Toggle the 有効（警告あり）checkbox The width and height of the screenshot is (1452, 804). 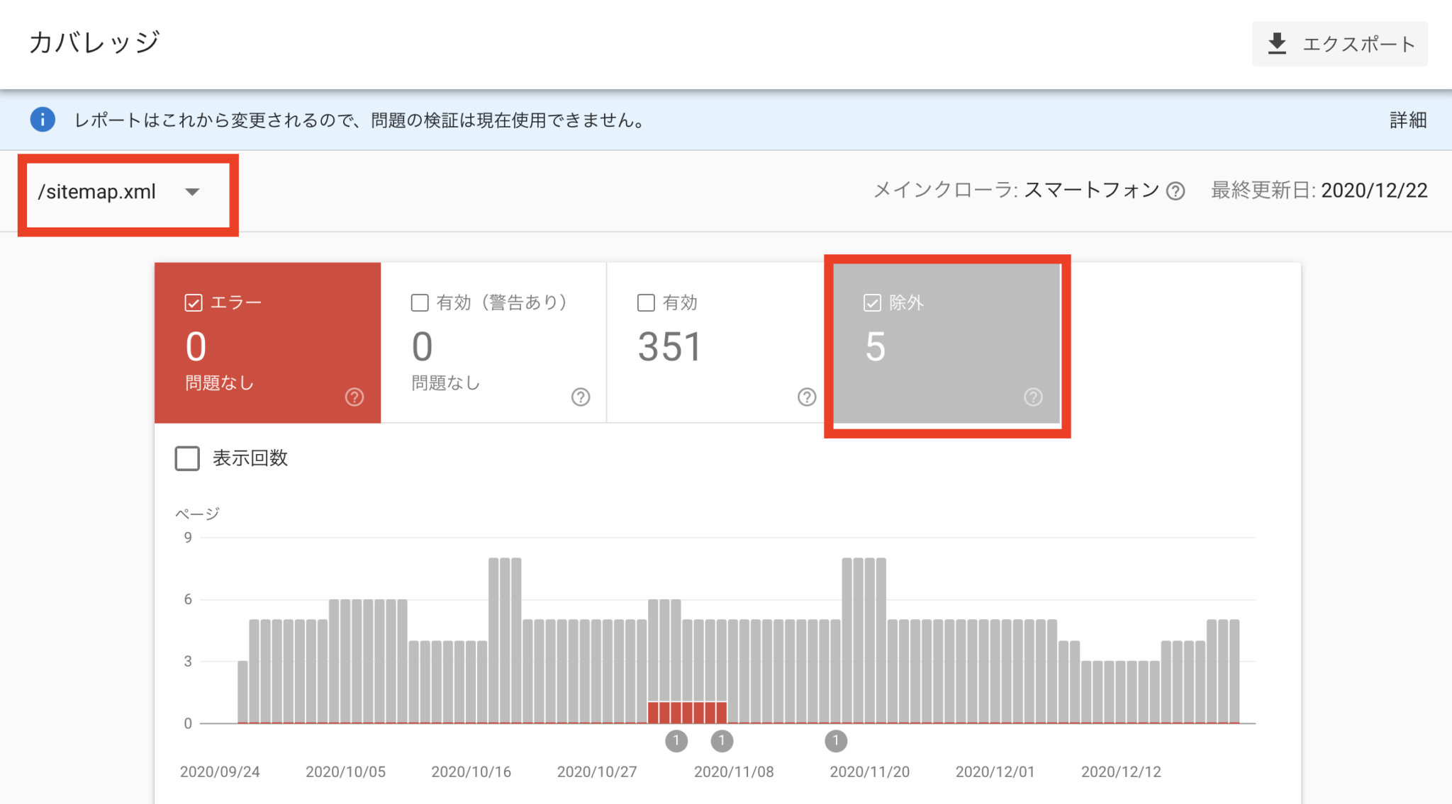pyautogui.click(x=420, y=302)
